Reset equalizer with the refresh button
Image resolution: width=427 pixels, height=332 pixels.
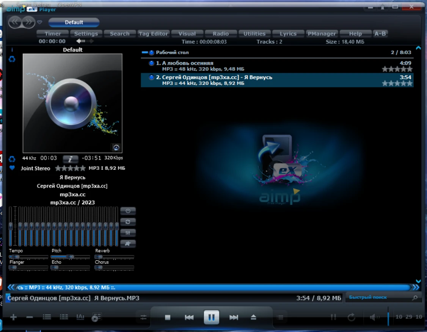coord(128,222)
